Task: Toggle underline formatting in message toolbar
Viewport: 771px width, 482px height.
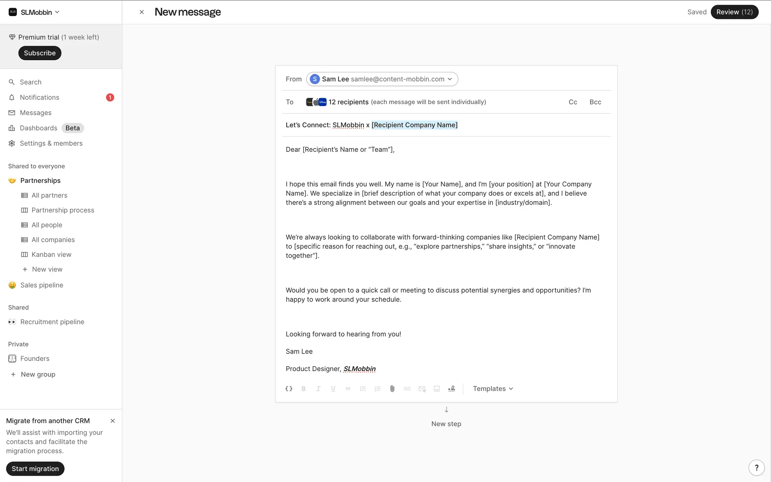Action: click(x=333, y=389)
